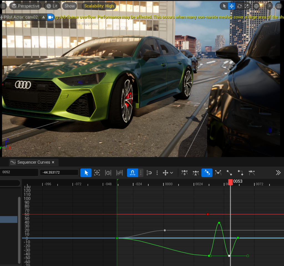This screenshot has height=266, width=284.
Task: Activate the Translate gizmo tool
Action: coord(232,6)
